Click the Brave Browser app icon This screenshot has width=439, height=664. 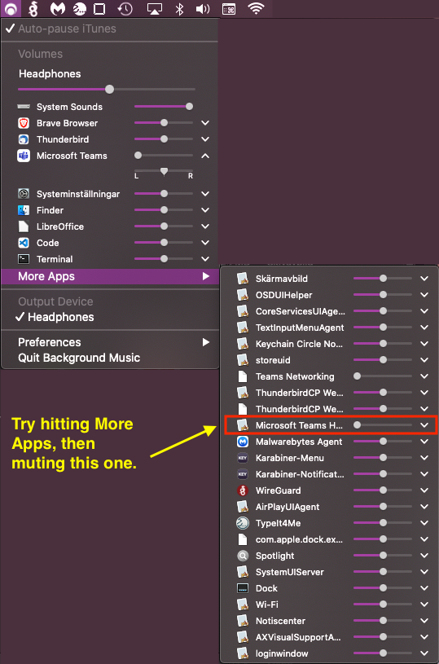(x=24, y=123)
